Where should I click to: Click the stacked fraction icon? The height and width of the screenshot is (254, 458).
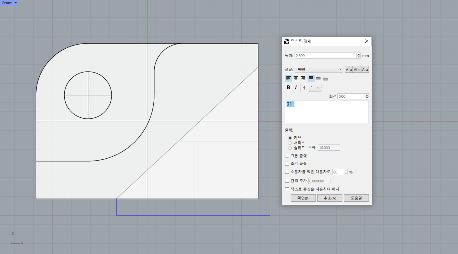click(304, 88)
